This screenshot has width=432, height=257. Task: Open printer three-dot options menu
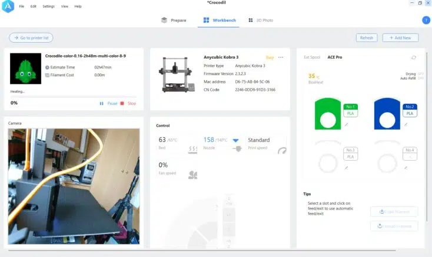281,58
